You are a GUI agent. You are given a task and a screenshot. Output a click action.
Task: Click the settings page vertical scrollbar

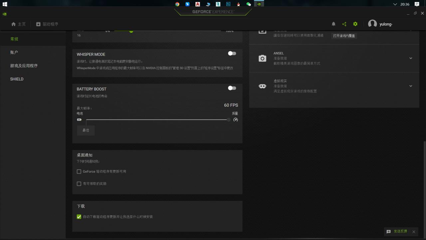[x=424, y=189]
